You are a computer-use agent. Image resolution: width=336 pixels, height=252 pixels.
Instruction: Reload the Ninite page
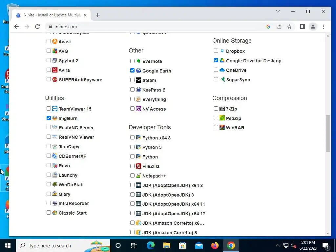pos(37,27)
